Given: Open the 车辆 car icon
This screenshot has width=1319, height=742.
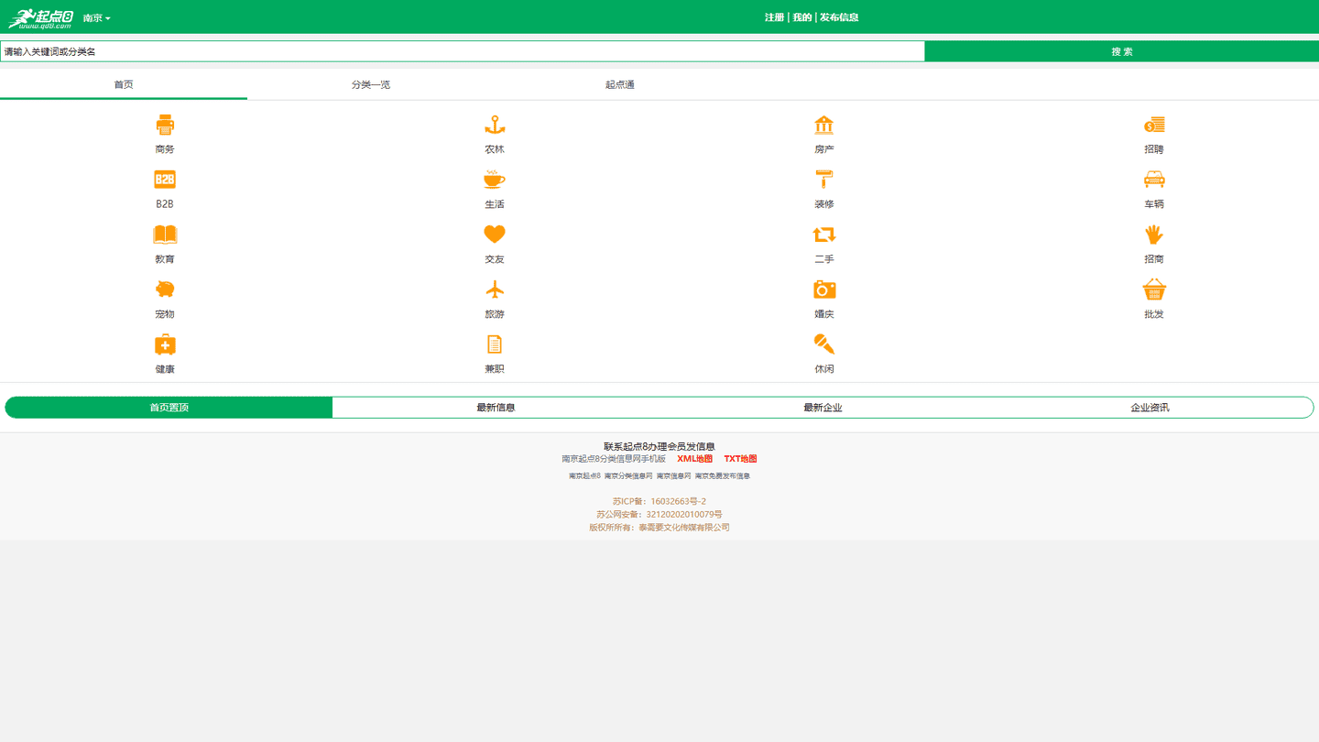Looking at the screenshot, I should [x=1154, y=180].
